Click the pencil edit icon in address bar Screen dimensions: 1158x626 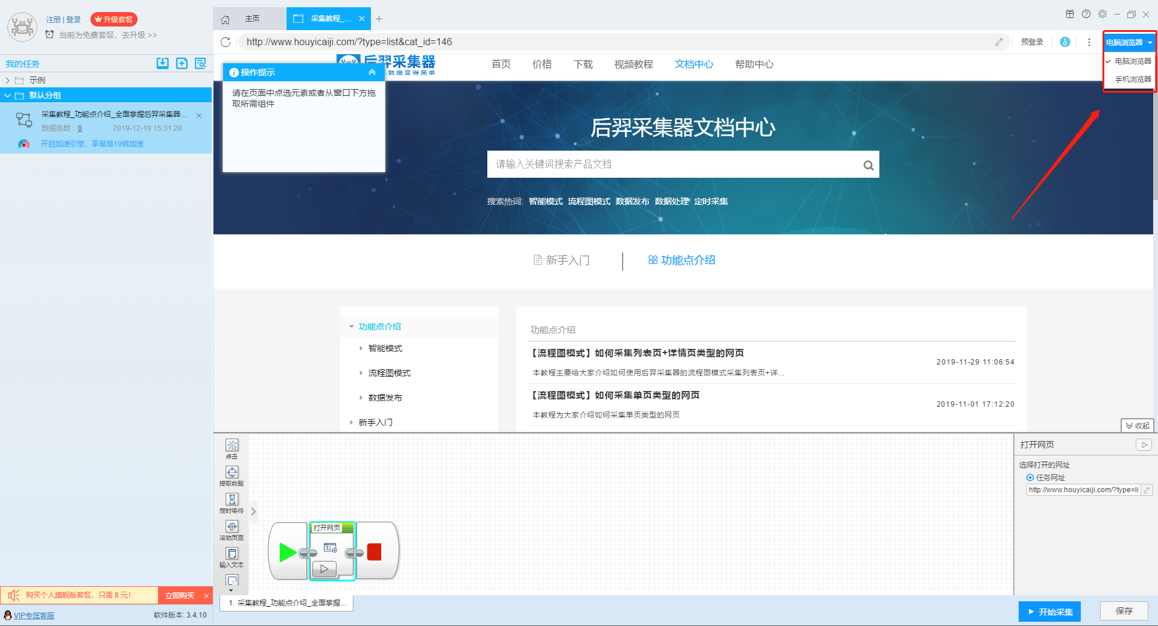(999, 42)
